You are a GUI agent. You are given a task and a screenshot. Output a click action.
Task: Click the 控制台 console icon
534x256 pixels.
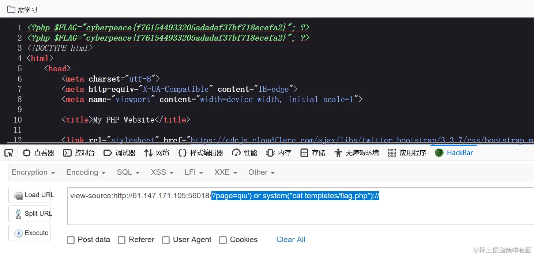point(67,153)
